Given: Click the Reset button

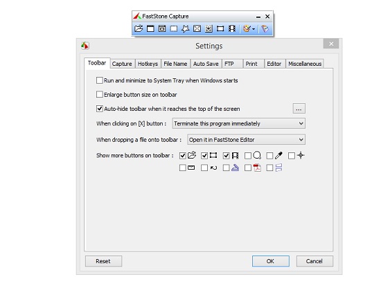Looking at the screenshot, I should tap(103, 261).
